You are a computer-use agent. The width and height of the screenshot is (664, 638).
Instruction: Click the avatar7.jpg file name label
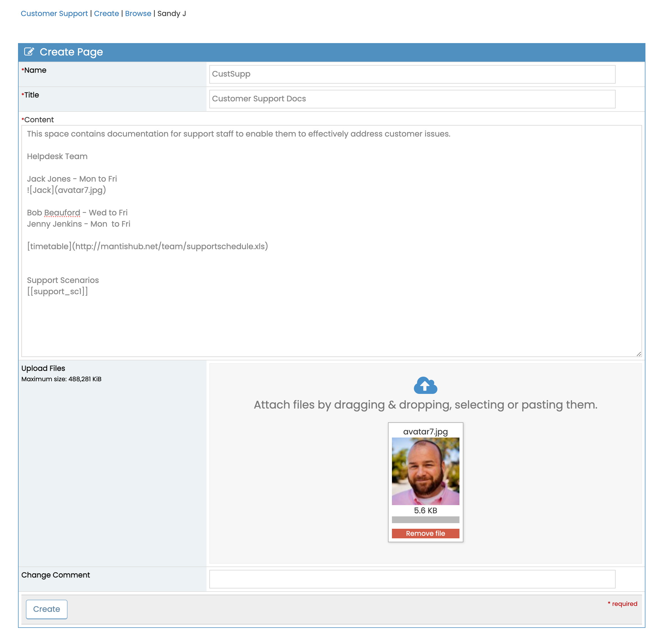(x=425, y=432)
